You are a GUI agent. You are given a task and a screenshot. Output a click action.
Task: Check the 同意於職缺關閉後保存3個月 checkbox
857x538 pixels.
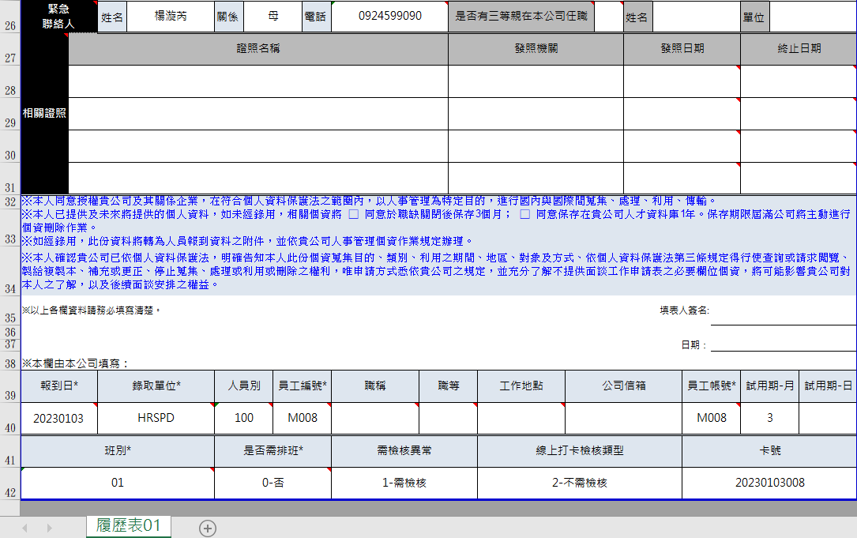[354, 214]
